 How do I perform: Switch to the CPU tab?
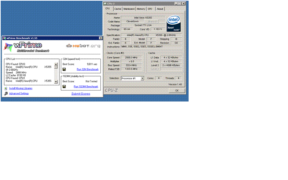[108, 9]
